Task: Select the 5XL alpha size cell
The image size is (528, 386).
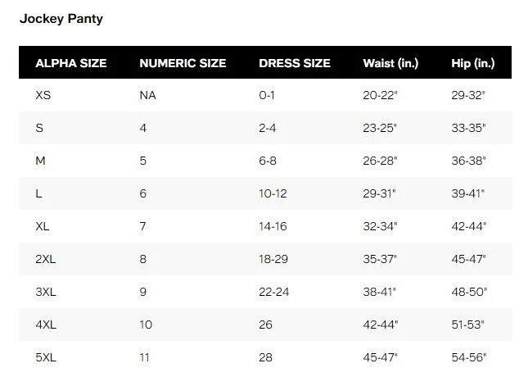Action: [45, 357]
